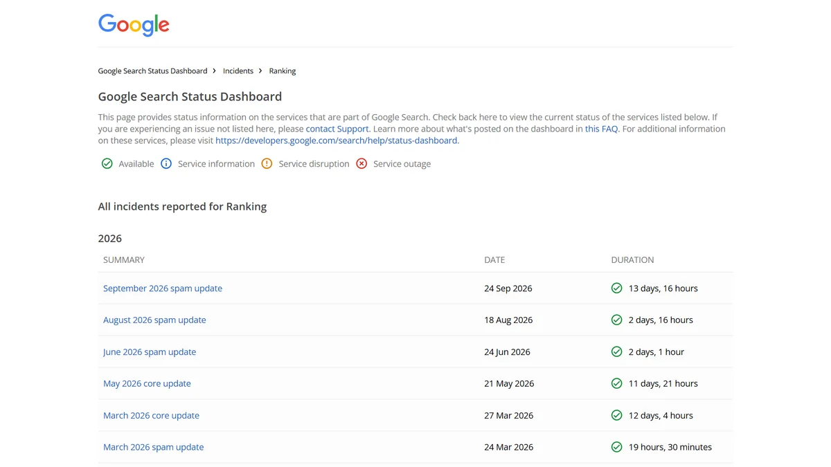Go to Google Search Status Dashboard breadcrumb
The width and height of the screenshot is (831, 467).
click(152, 71)
